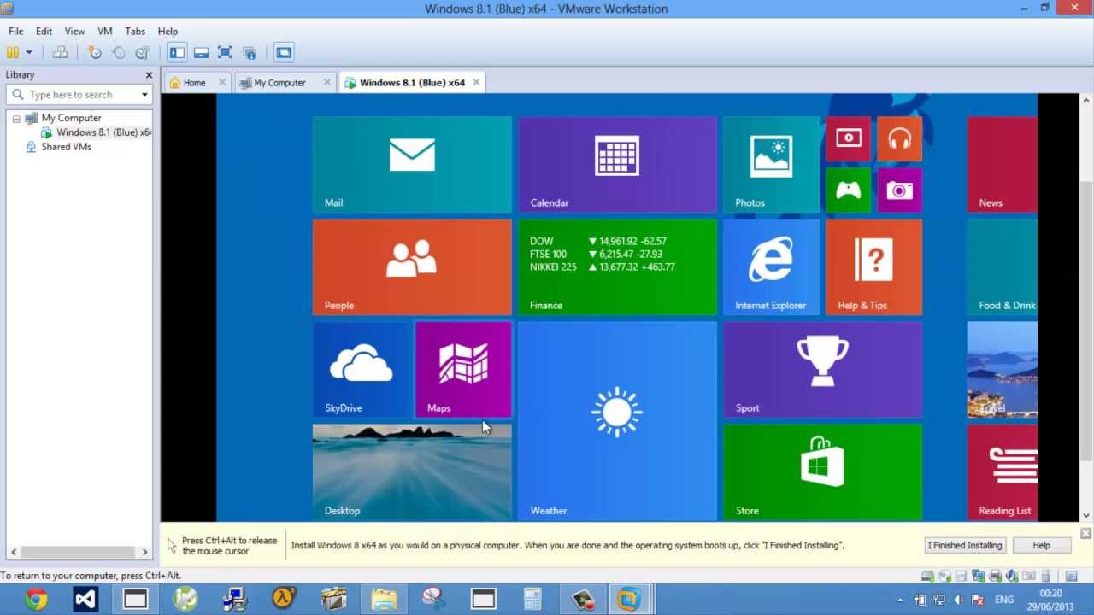Open the VM menu
1094x615 pixels.
(105, 31)
